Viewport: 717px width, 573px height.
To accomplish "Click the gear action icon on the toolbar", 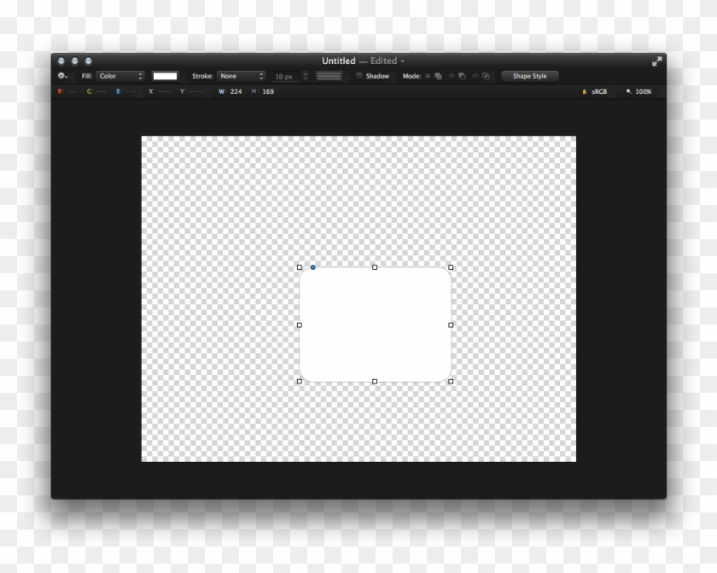I will point(62,75).
